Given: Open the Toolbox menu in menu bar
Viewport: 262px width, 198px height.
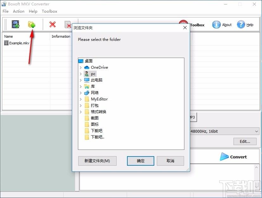Looking at the screenshot, I should [49, 11].
